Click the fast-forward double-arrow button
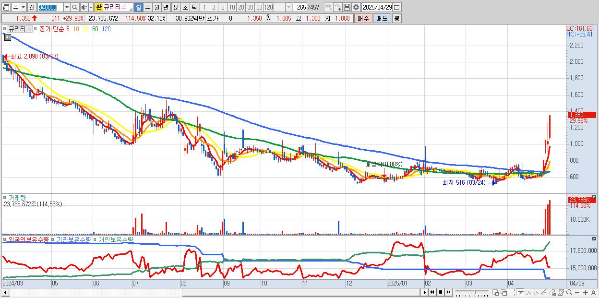599x298 pixels. click(x=448, y=292)
